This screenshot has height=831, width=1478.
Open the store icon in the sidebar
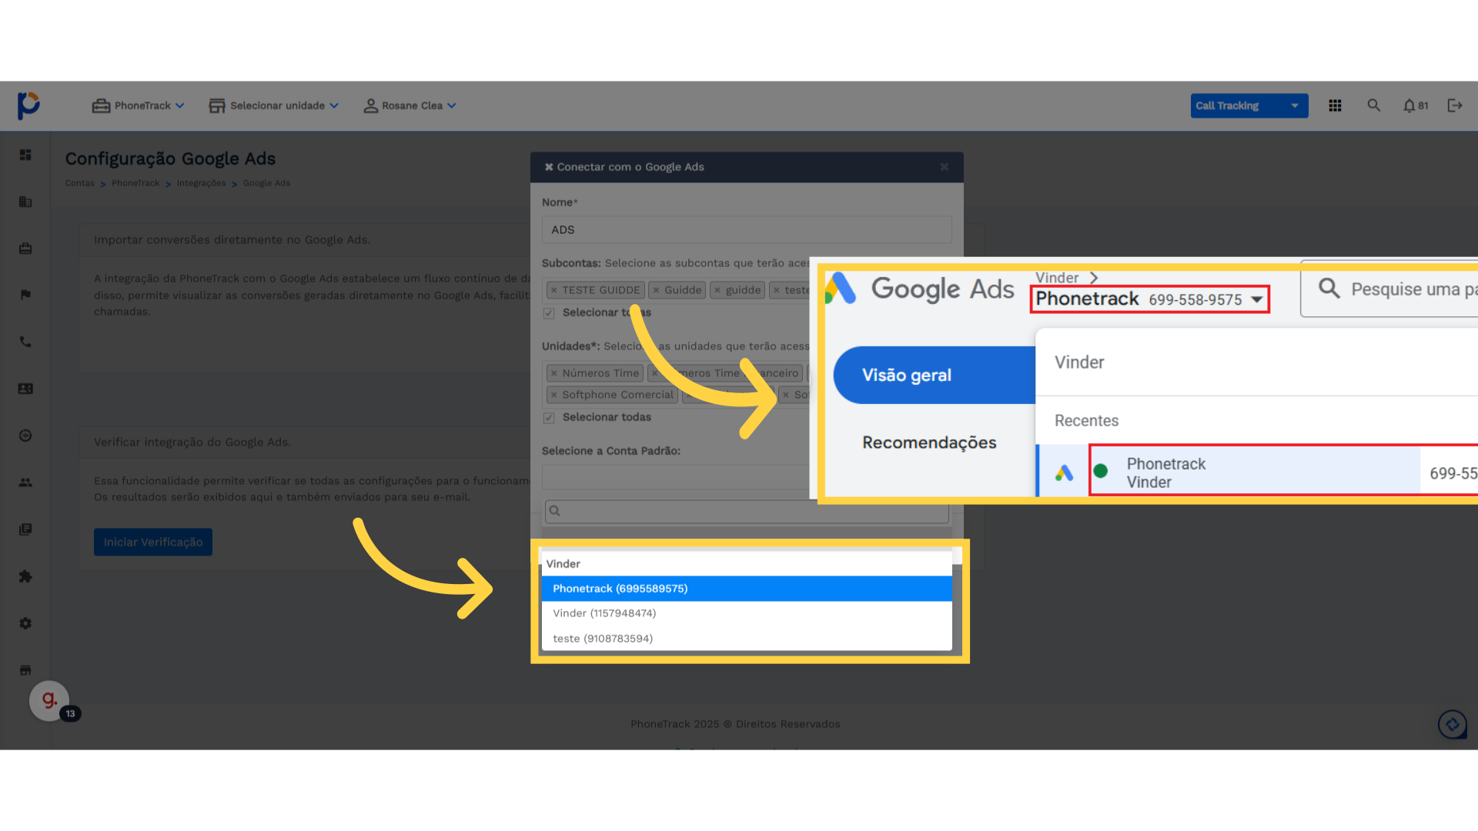pos(25,670)
